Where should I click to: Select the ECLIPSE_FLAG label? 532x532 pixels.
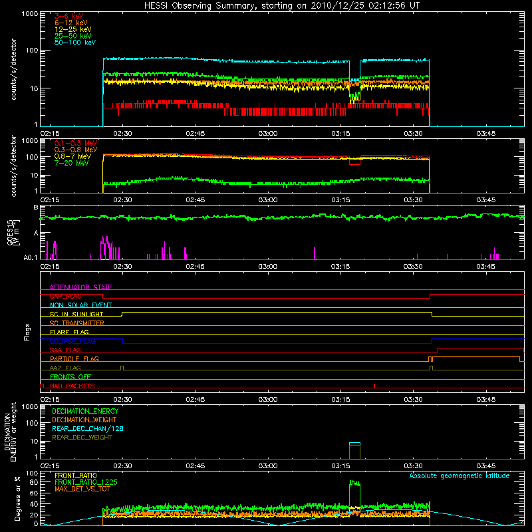(x=72, y=341)
